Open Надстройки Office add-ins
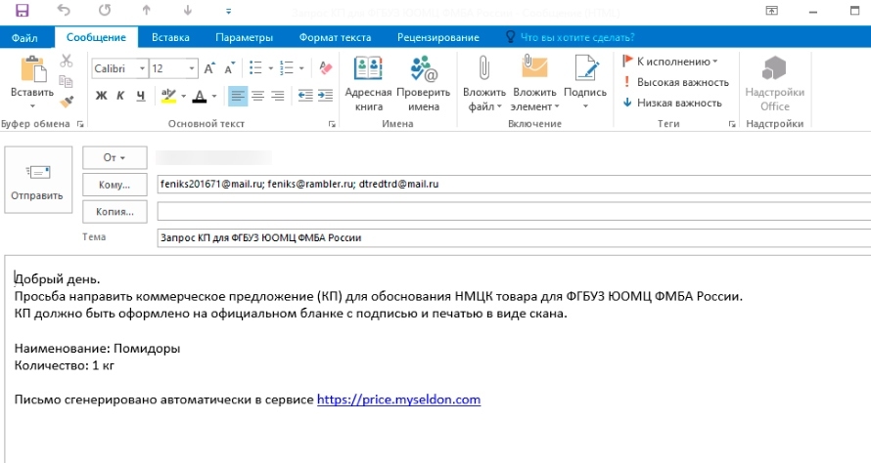 tap(774, 83)
